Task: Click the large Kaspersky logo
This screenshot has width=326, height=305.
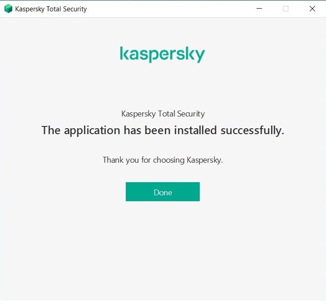Action: (163, 54)
